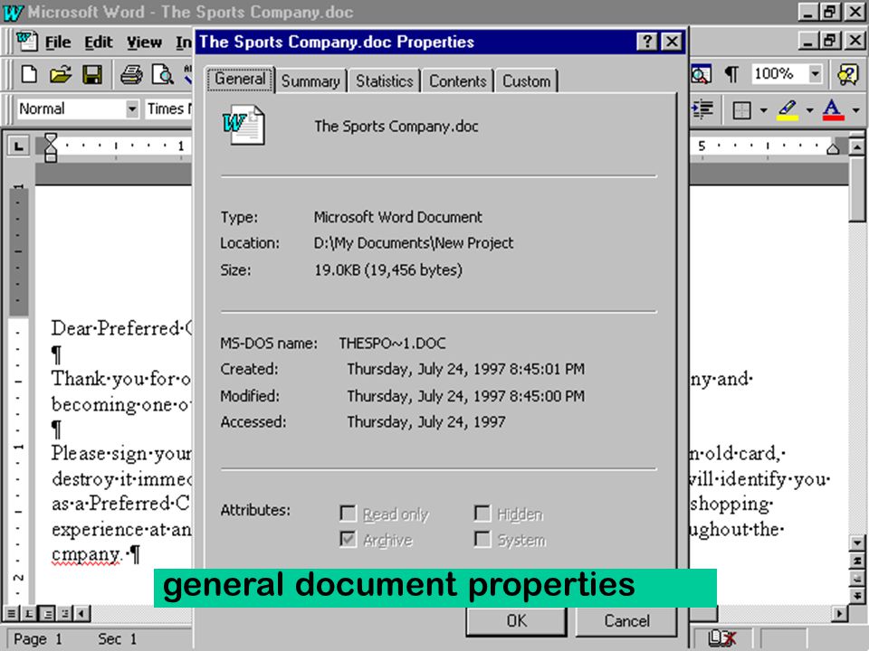869x651 pixels.
Task: Click the misspelled word cmpany in the document
Action: (86, 554)
